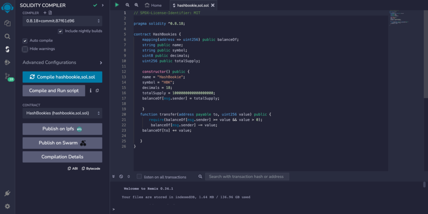Click the SPDX-License-Identifier comment line
The width and height of the screenshot is (428, 214).
pos(167,13)
